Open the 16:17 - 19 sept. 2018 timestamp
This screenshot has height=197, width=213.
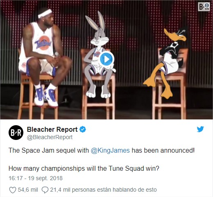36,178
